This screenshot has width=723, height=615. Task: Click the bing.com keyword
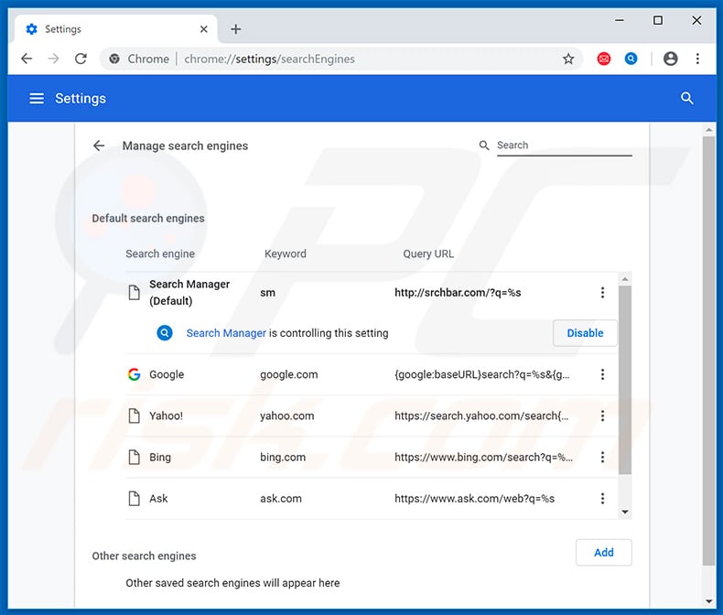point(283,457)
